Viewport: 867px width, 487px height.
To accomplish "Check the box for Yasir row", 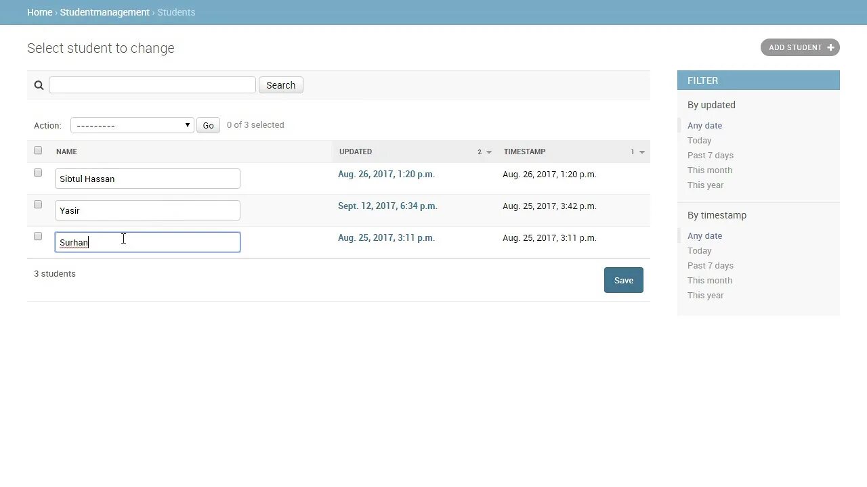I will 38,204.
